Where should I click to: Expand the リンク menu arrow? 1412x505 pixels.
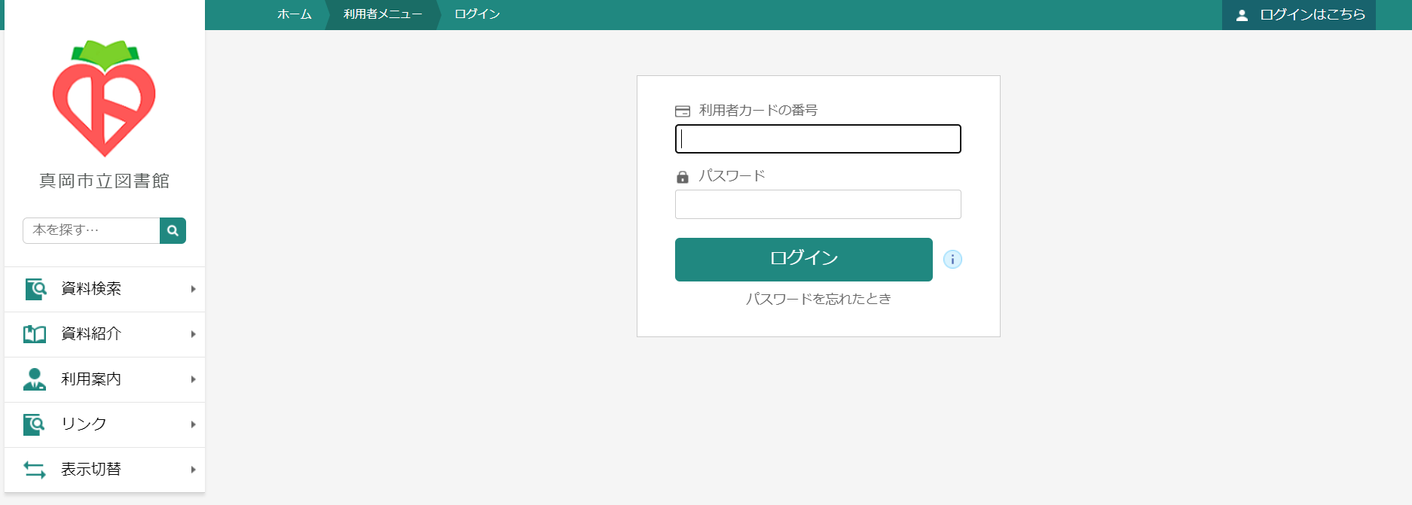(194, 424)
